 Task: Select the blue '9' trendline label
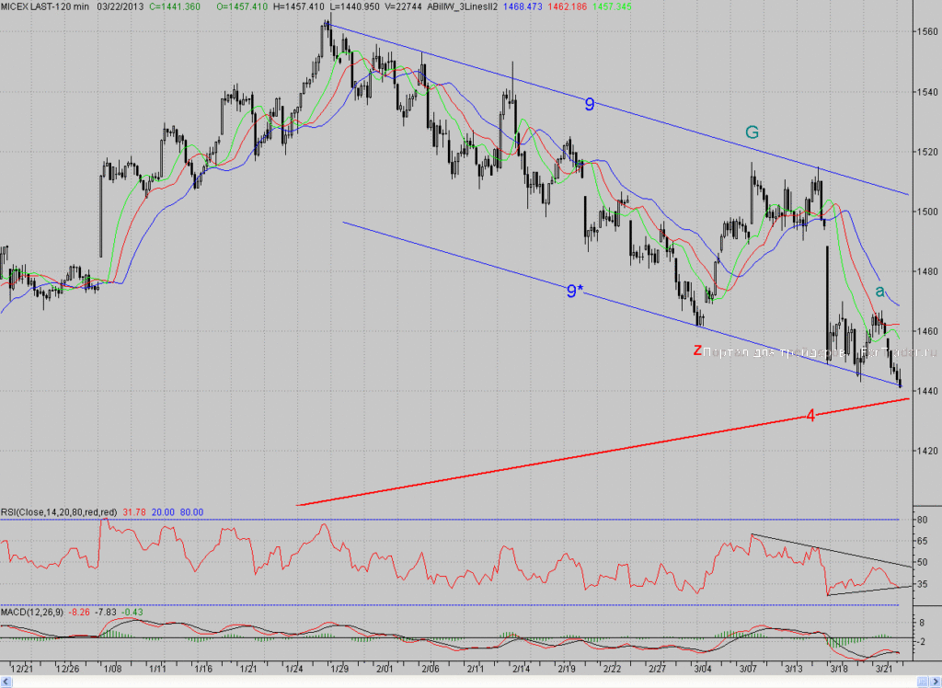[x=590, y=105]
